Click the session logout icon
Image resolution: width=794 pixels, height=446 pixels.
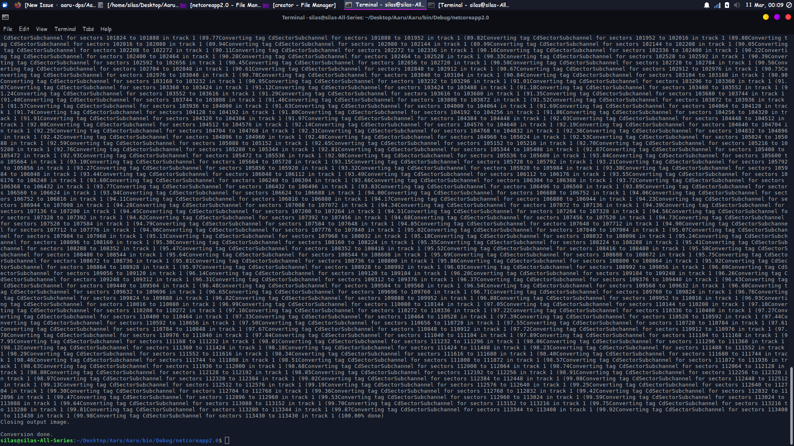[x=789, y=5]
